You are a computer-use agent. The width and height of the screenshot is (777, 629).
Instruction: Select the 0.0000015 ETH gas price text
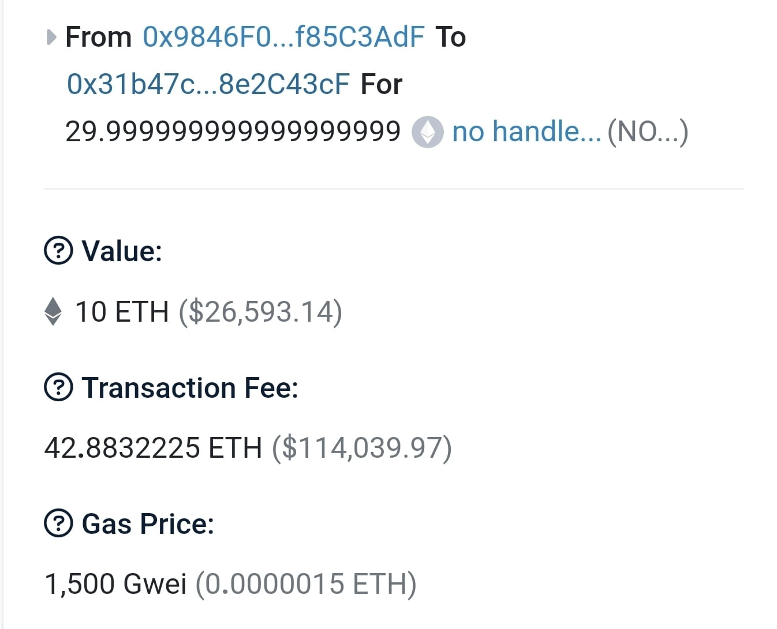tap(305, 583)
